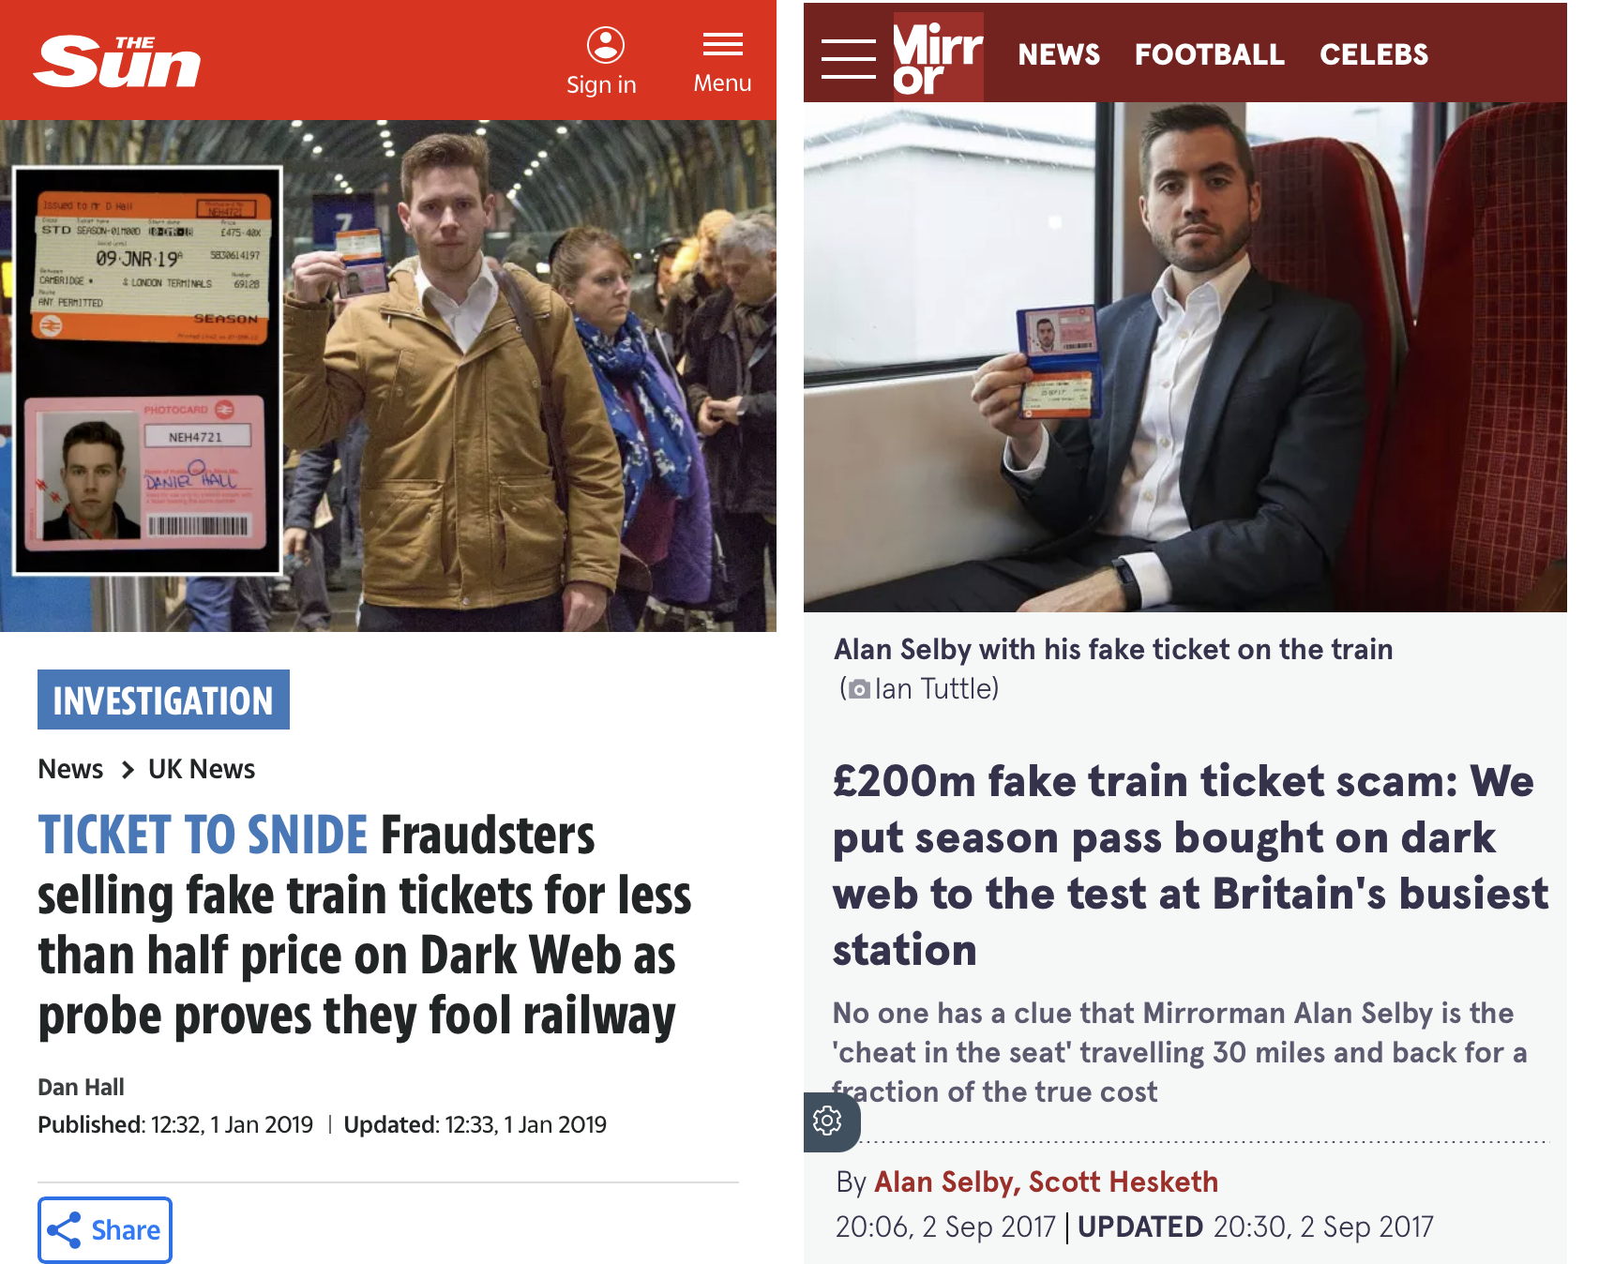The image size is (1599, 1264).
Task: Click the Mirror logo
Action: click(937, 58)
